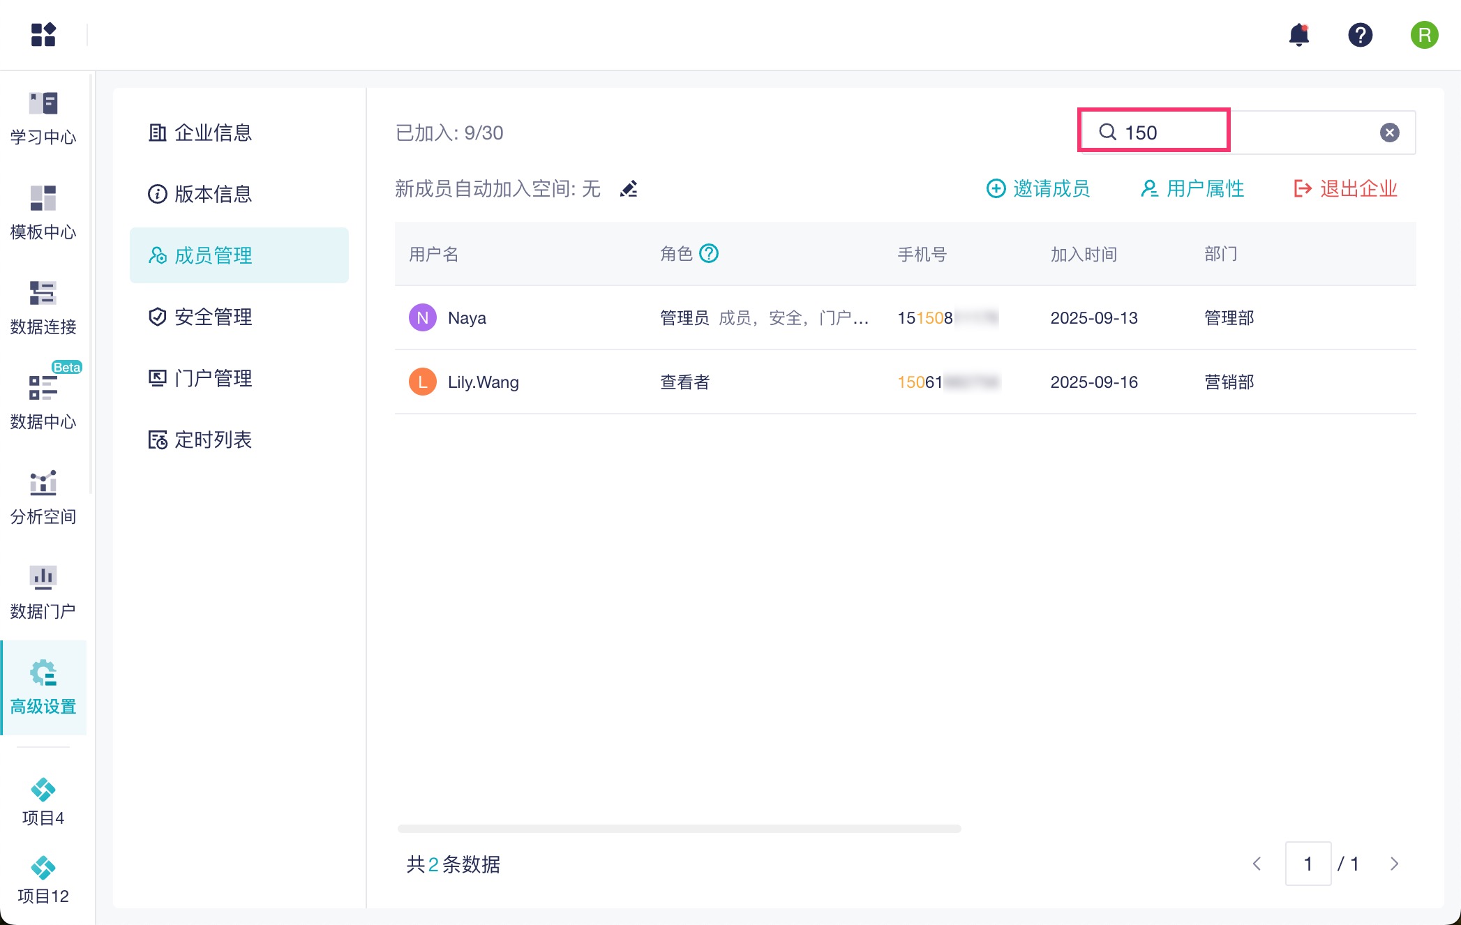Image resolution: width=1461 pixels, height=925 pixels.
Task: Click Lily.Wang's 查看者 role cell
Action: point(684,382)
